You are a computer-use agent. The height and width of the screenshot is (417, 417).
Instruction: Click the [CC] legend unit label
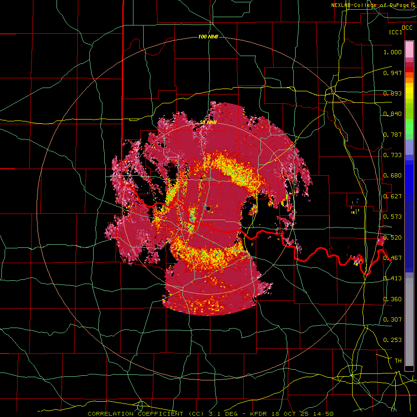396,32
